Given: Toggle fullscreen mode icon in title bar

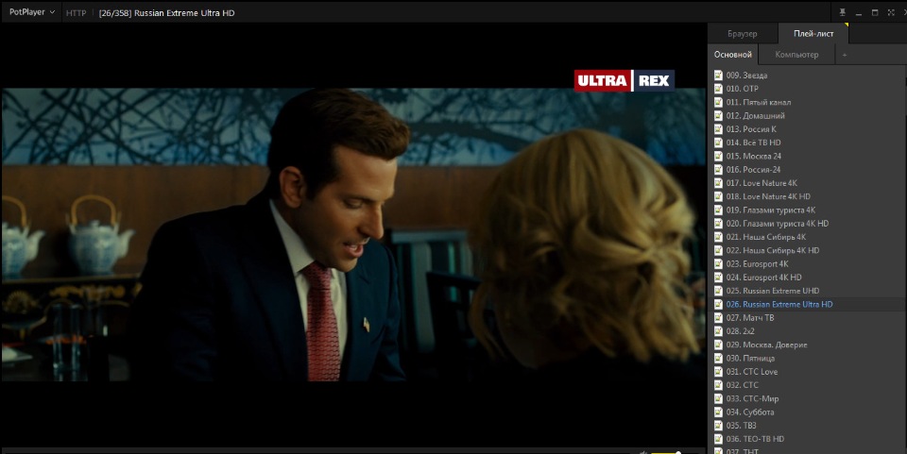Looking at the screenshot, I should pos(891,12).
